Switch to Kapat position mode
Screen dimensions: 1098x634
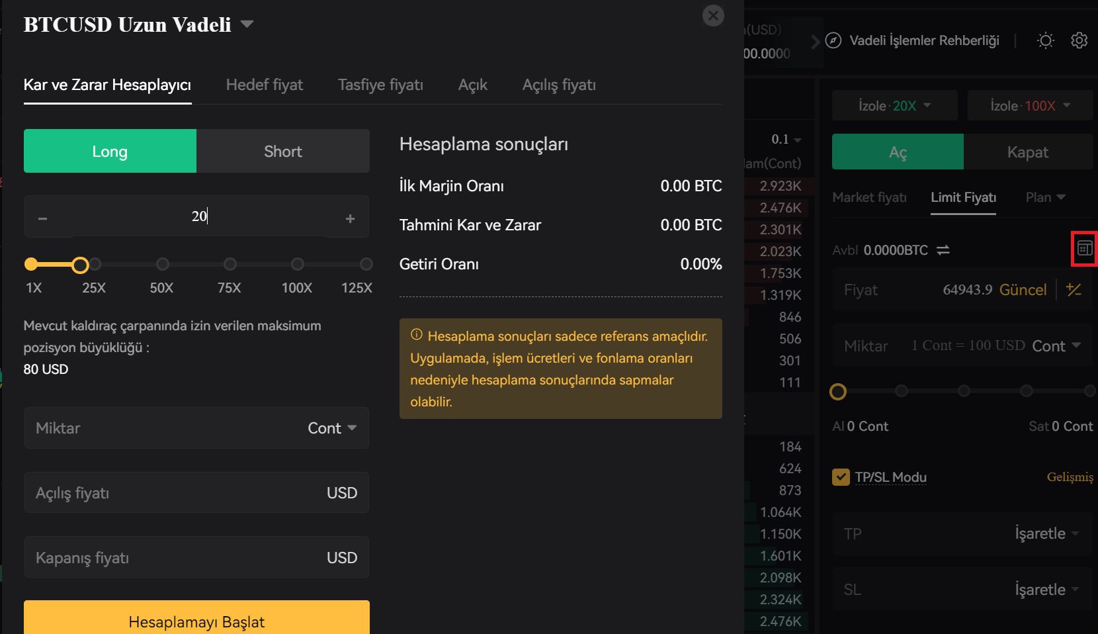pyautogui.click(x=1028, y=152)
